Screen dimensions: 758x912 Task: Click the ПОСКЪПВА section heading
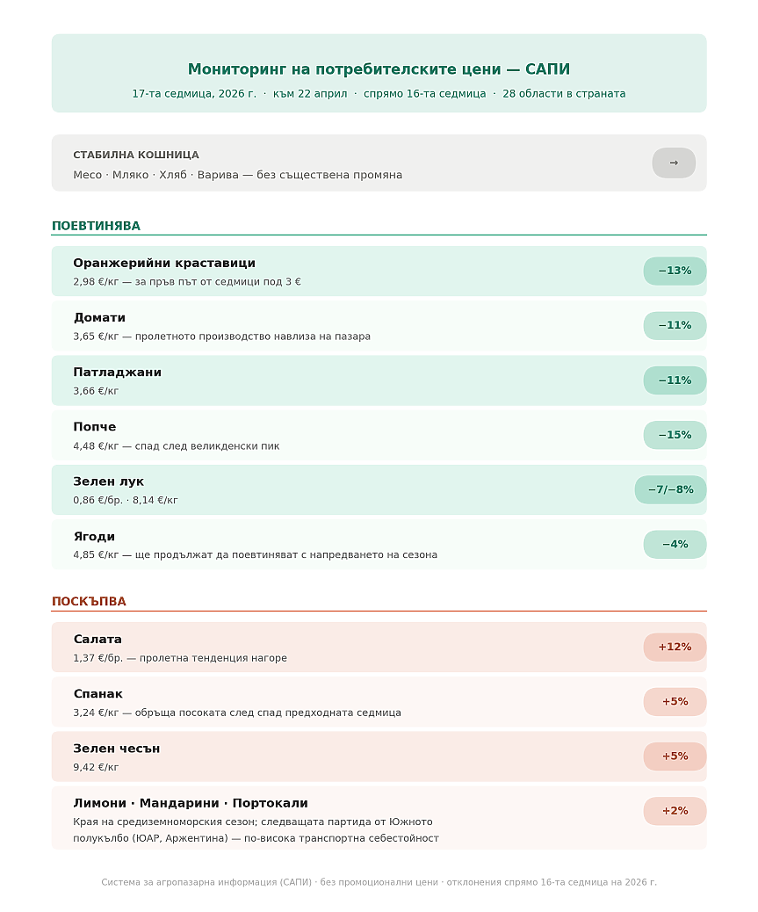(x=89, y=602)
